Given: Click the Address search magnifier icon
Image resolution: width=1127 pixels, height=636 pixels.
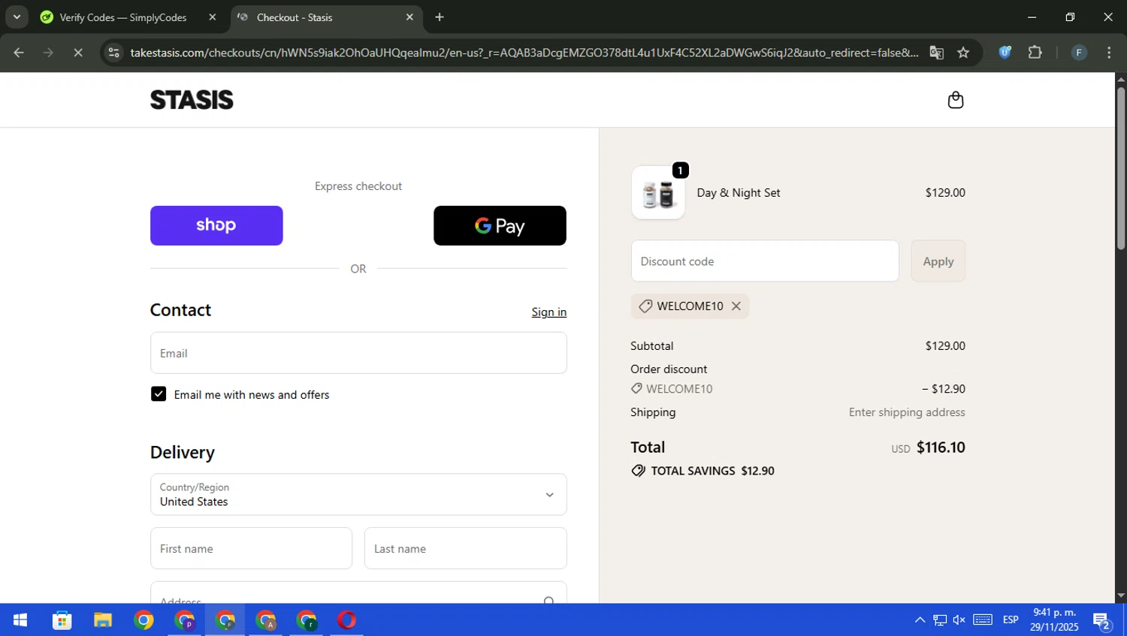Looking at the screenshot, I should click(549, 600).
